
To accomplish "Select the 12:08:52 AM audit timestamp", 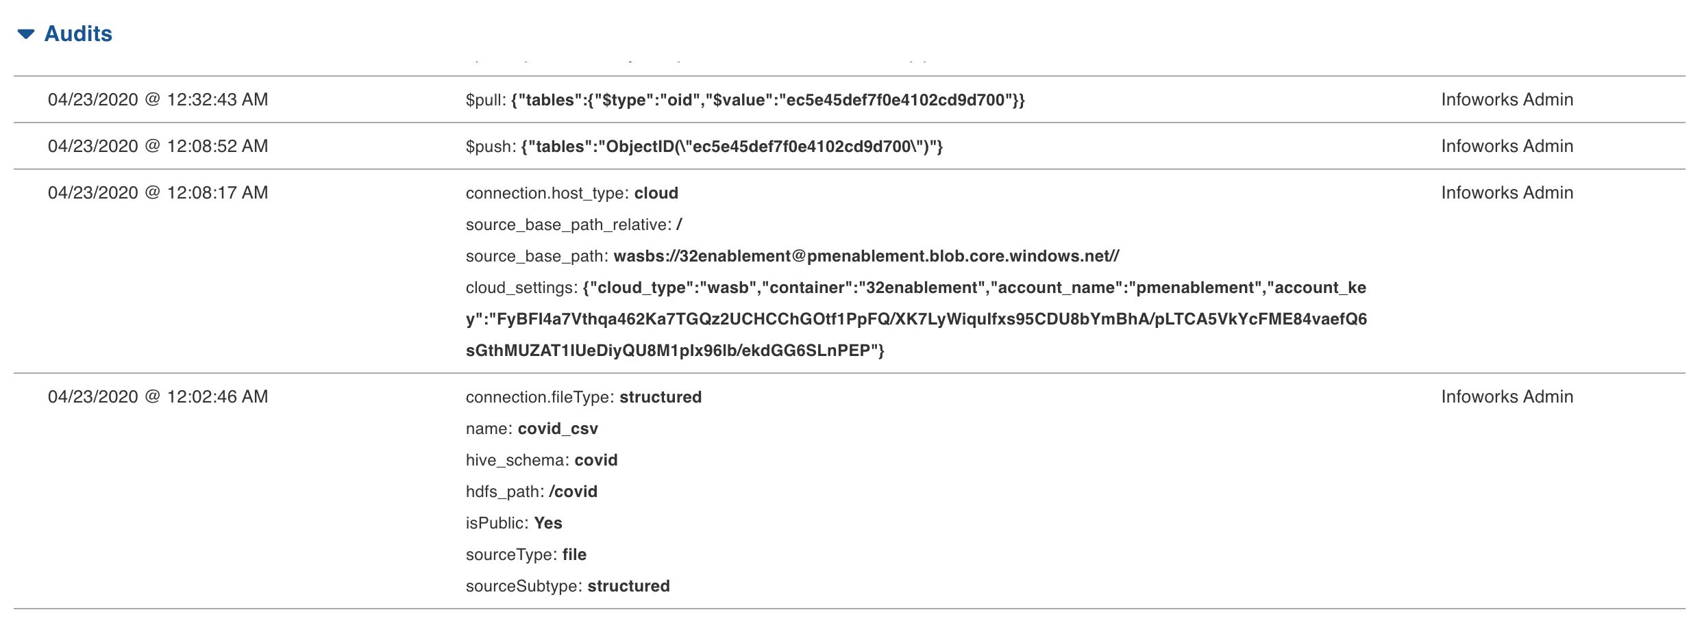I will tap(158, 147).
